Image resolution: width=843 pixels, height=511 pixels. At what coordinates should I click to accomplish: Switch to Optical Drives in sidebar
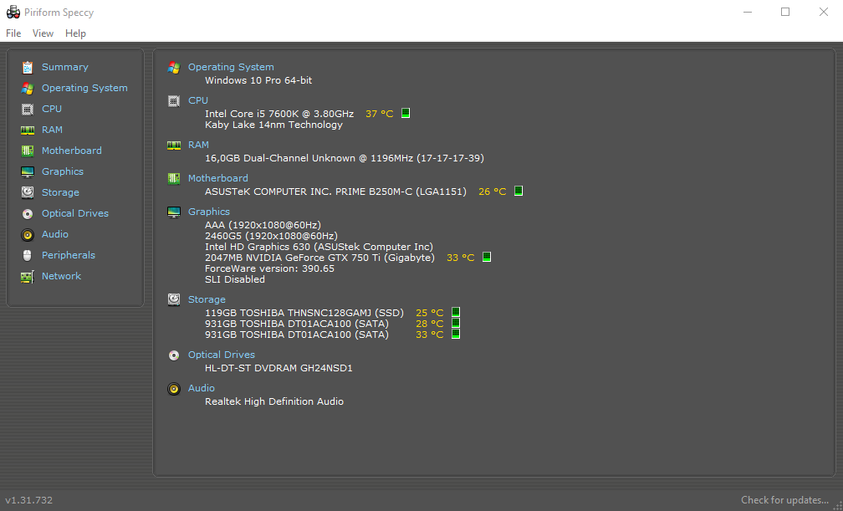(75, 213)
